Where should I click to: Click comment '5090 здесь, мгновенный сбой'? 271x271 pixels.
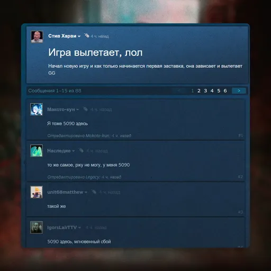point(79,241)
